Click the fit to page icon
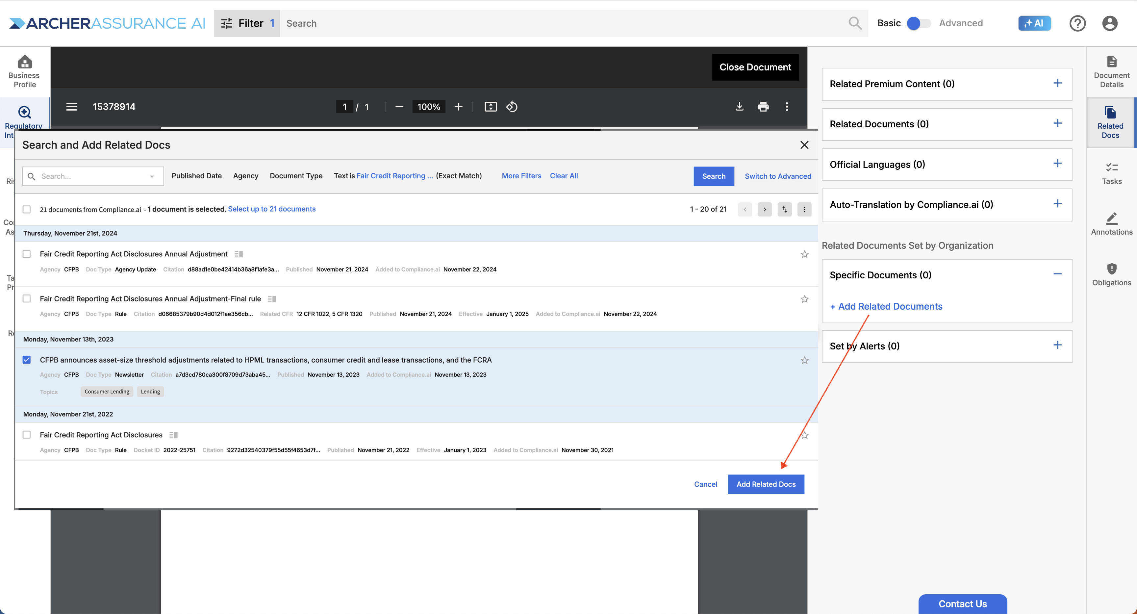The height and width of the screenshot is (614, 1137). (x=491, y=106)
